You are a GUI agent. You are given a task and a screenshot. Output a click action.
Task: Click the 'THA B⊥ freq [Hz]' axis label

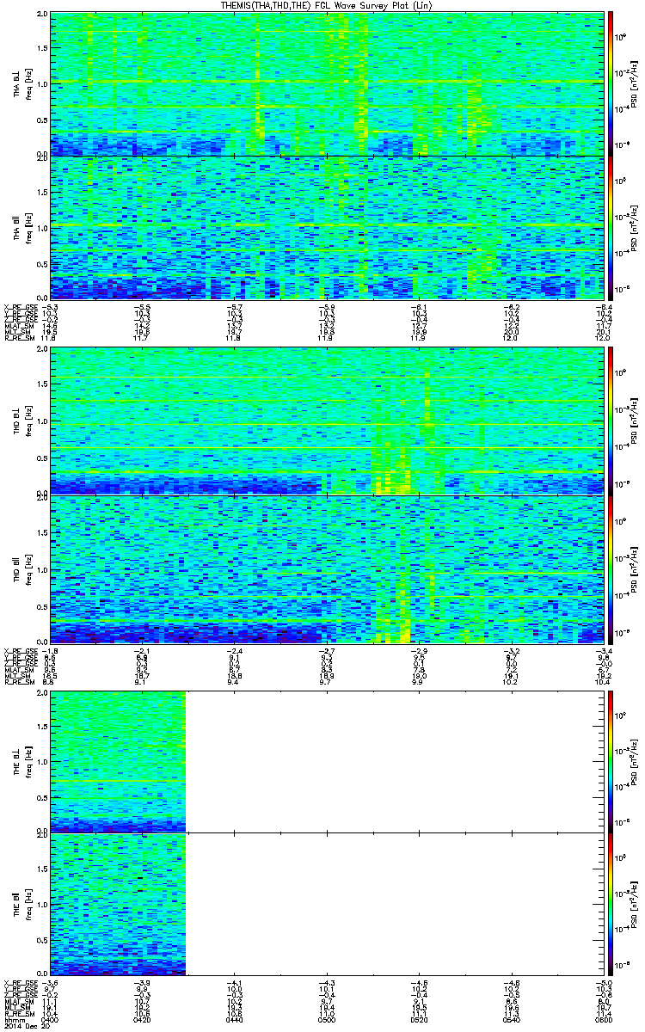(x=21, y=83)
